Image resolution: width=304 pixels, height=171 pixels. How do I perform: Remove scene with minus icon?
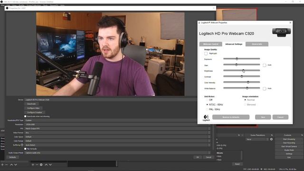[x=6, y=165]
